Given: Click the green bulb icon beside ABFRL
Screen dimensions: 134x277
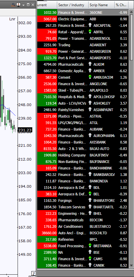Looking at the screenshot, I should pos(90,32).
